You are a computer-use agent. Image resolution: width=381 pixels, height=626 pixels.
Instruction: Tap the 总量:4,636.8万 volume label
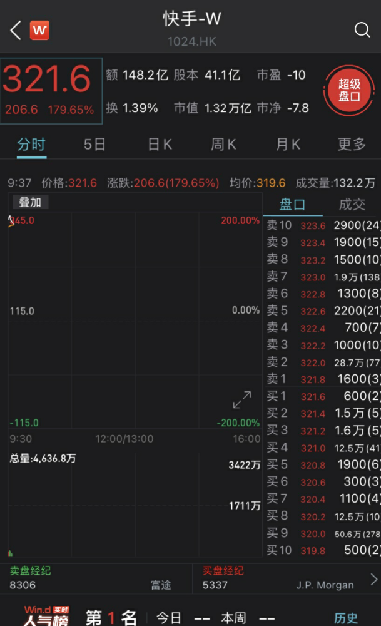coord(43,458)
